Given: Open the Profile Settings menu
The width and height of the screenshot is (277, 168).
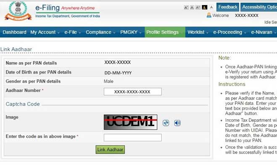Looking at the screenshot, I should point(164,32).
